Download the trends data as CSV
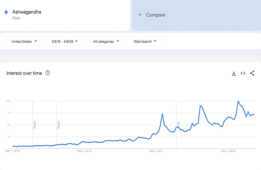 coord(234,73)
